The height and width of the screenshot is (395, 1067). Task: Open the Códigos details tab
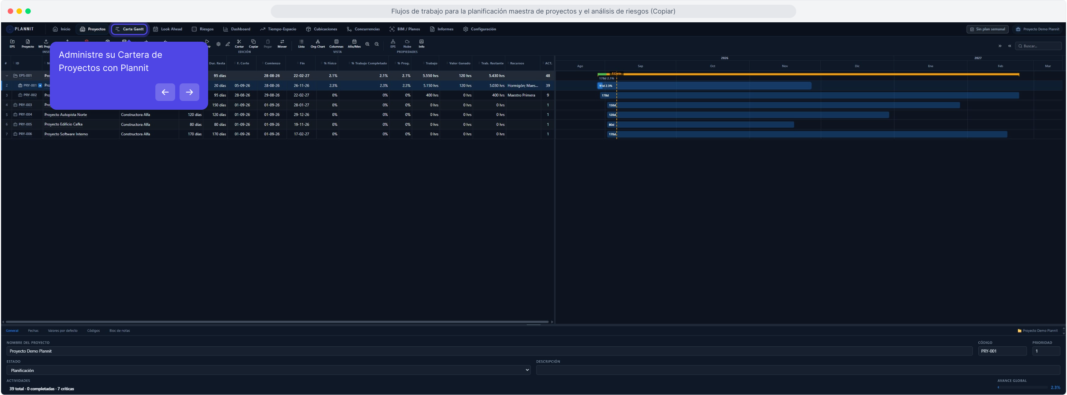pos(93,331)
